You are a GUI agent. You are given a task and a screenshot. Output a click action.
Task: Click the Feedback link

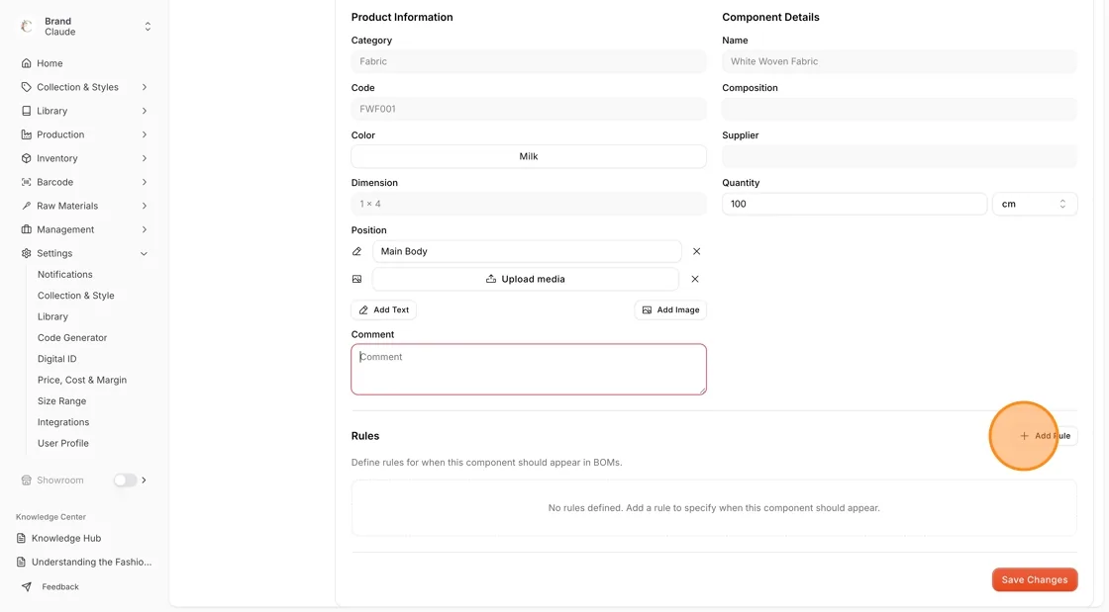(x=60, y=586)
